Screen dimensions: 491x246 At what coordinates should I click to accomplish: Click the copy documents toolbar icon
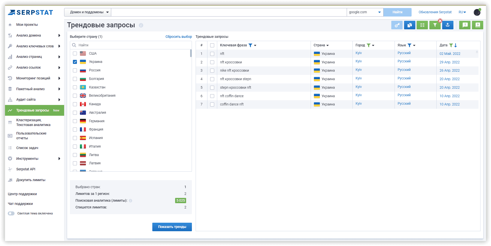[x=410, y=25]
